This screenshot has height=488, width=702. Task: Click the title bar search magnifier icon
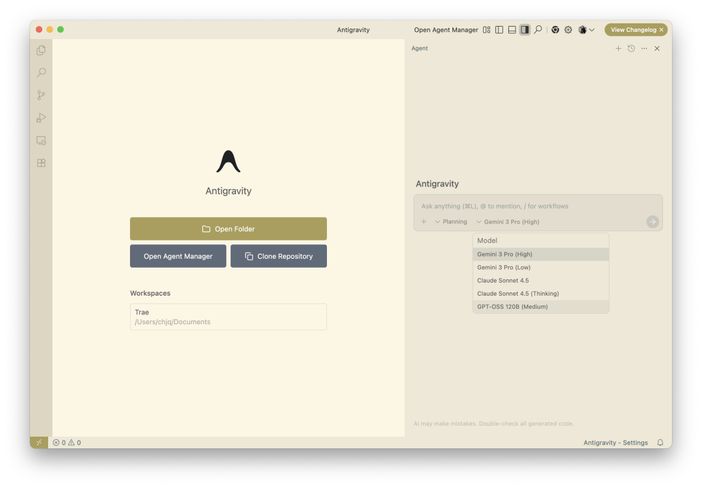point(538,29)
